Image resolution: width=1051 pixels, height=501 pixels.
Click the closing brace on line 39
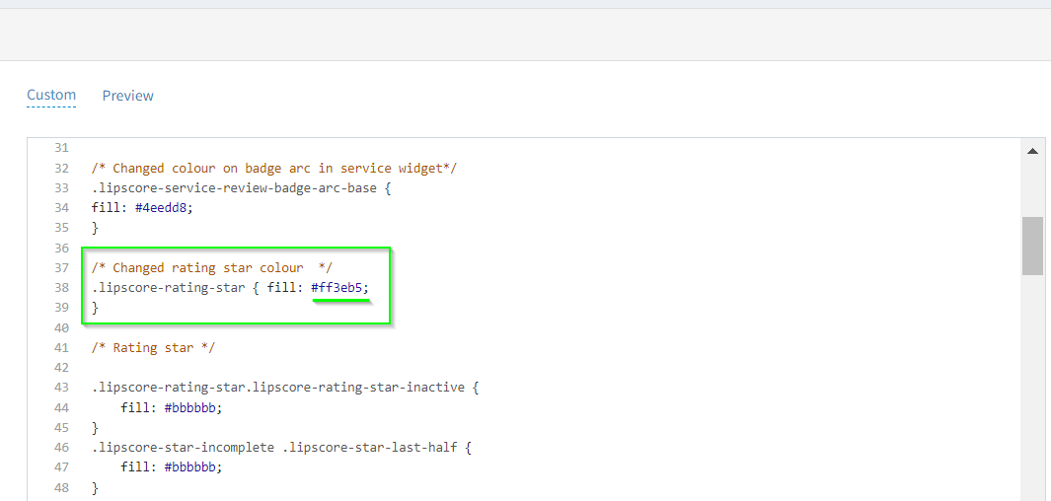click(95, 308)
